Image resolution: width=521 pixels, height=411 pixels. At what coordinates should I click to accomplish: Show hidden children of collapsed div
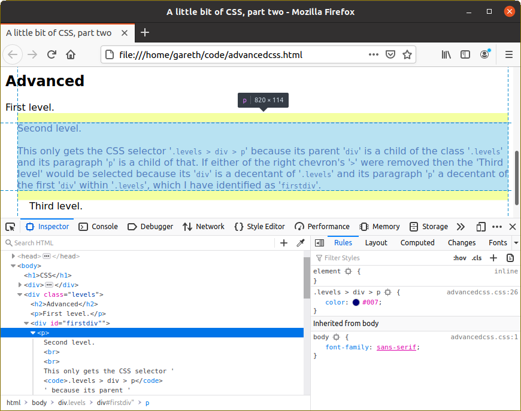[x=49, y=285]
